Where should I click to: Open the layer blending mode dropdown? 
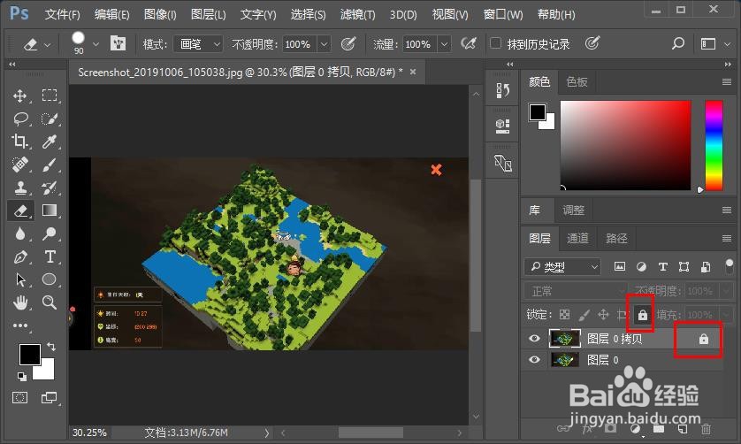point(575,291)
